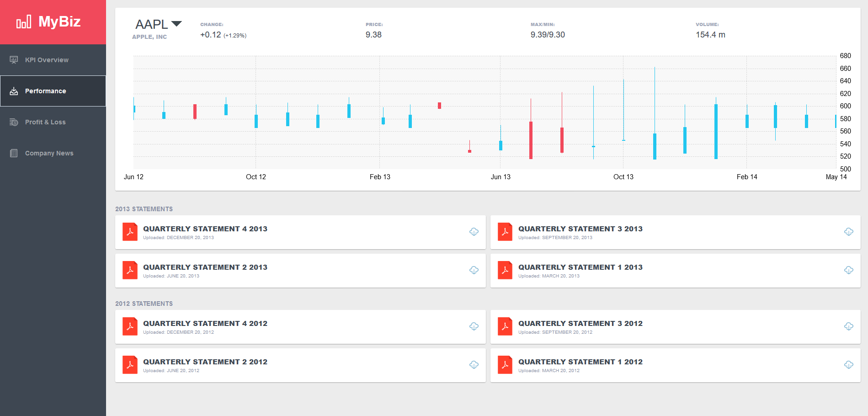Go to Profit & Loss section

pyautogui.click(x=53, y=122)
